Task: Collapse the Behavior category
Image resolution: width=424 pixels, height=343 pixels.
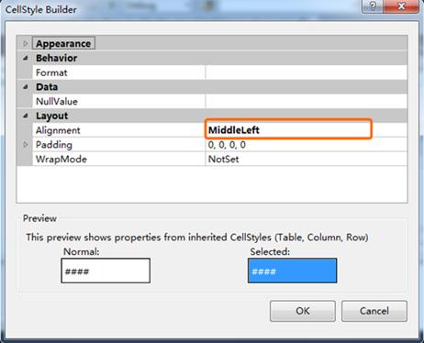Action: click(x=26, y=58)
